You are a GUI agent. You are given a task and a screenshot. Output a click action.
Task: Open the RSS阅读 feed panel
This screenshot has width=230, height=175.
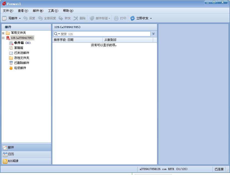[x=13, y=161]
